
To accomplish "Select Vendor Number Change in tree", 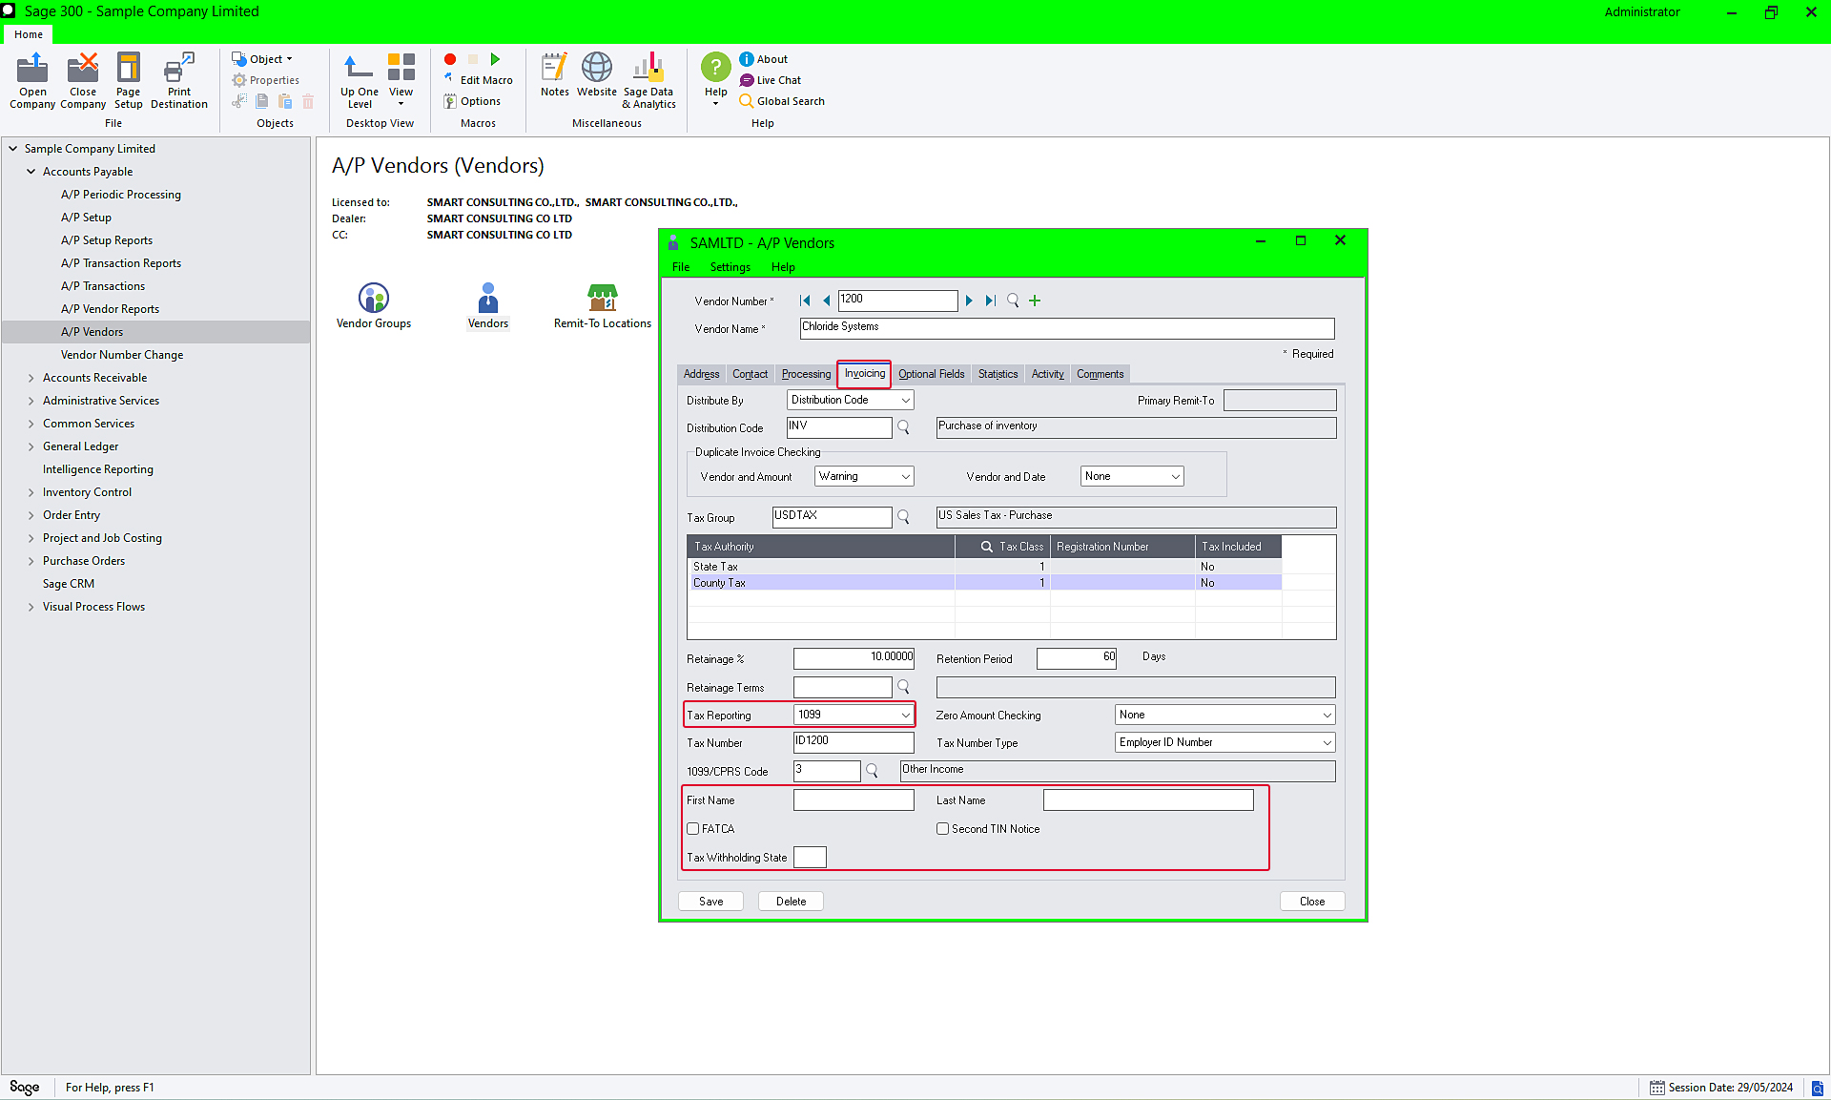I will click(x=122, y=355).
